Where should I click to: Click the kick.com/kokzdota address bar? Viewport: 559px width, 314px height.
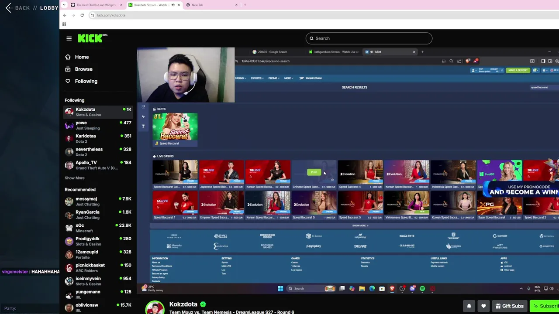[x=323, y=15]
